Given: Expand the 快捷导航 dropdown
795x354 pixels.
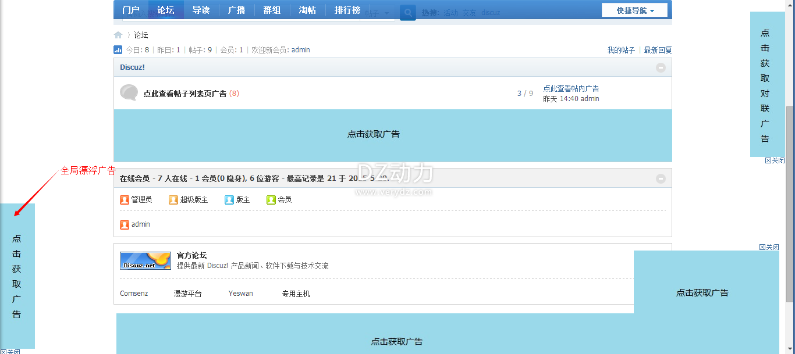Looking at the screenshot, I should (x=635, y=10).
